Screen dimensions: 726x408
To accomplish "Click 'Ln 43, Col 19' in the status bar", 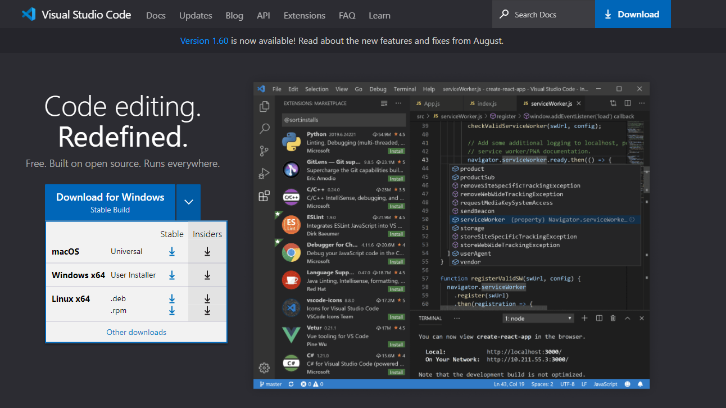I will [x=509, y=384].
